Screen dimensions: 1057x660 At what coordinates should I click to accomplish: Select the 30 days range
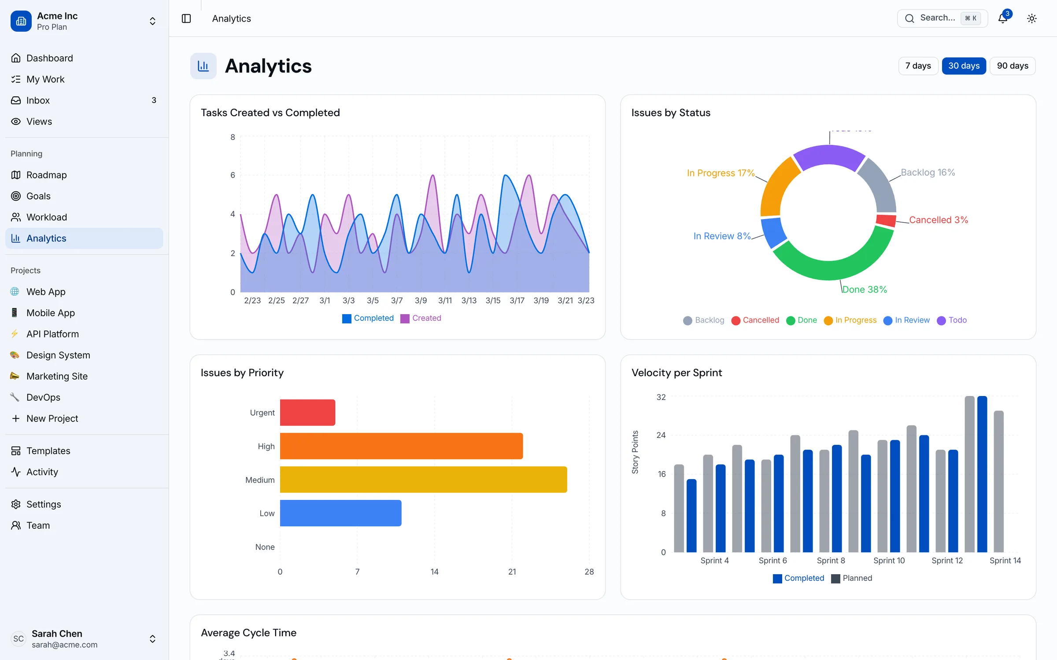click(964, 66)
